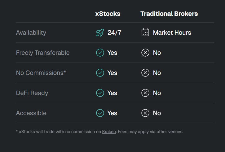This screenshot has height=152, width=225.
Task: Click the green checkmark in Accessible row
Action: 100,113
